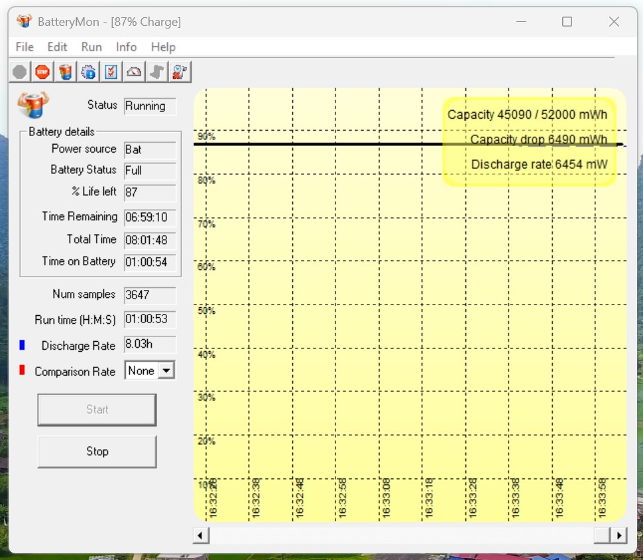Click the grey hand pointer toolbar icon
643x560 pixels.
(157, 72)
